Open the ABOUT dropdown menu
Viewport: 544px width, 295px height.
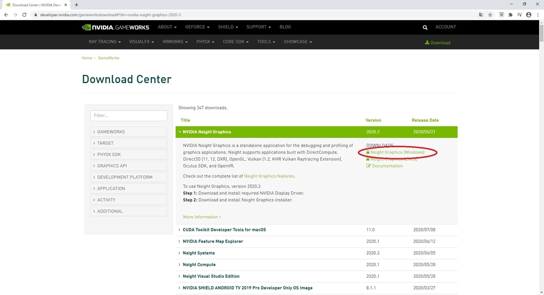tap(167, 27)
